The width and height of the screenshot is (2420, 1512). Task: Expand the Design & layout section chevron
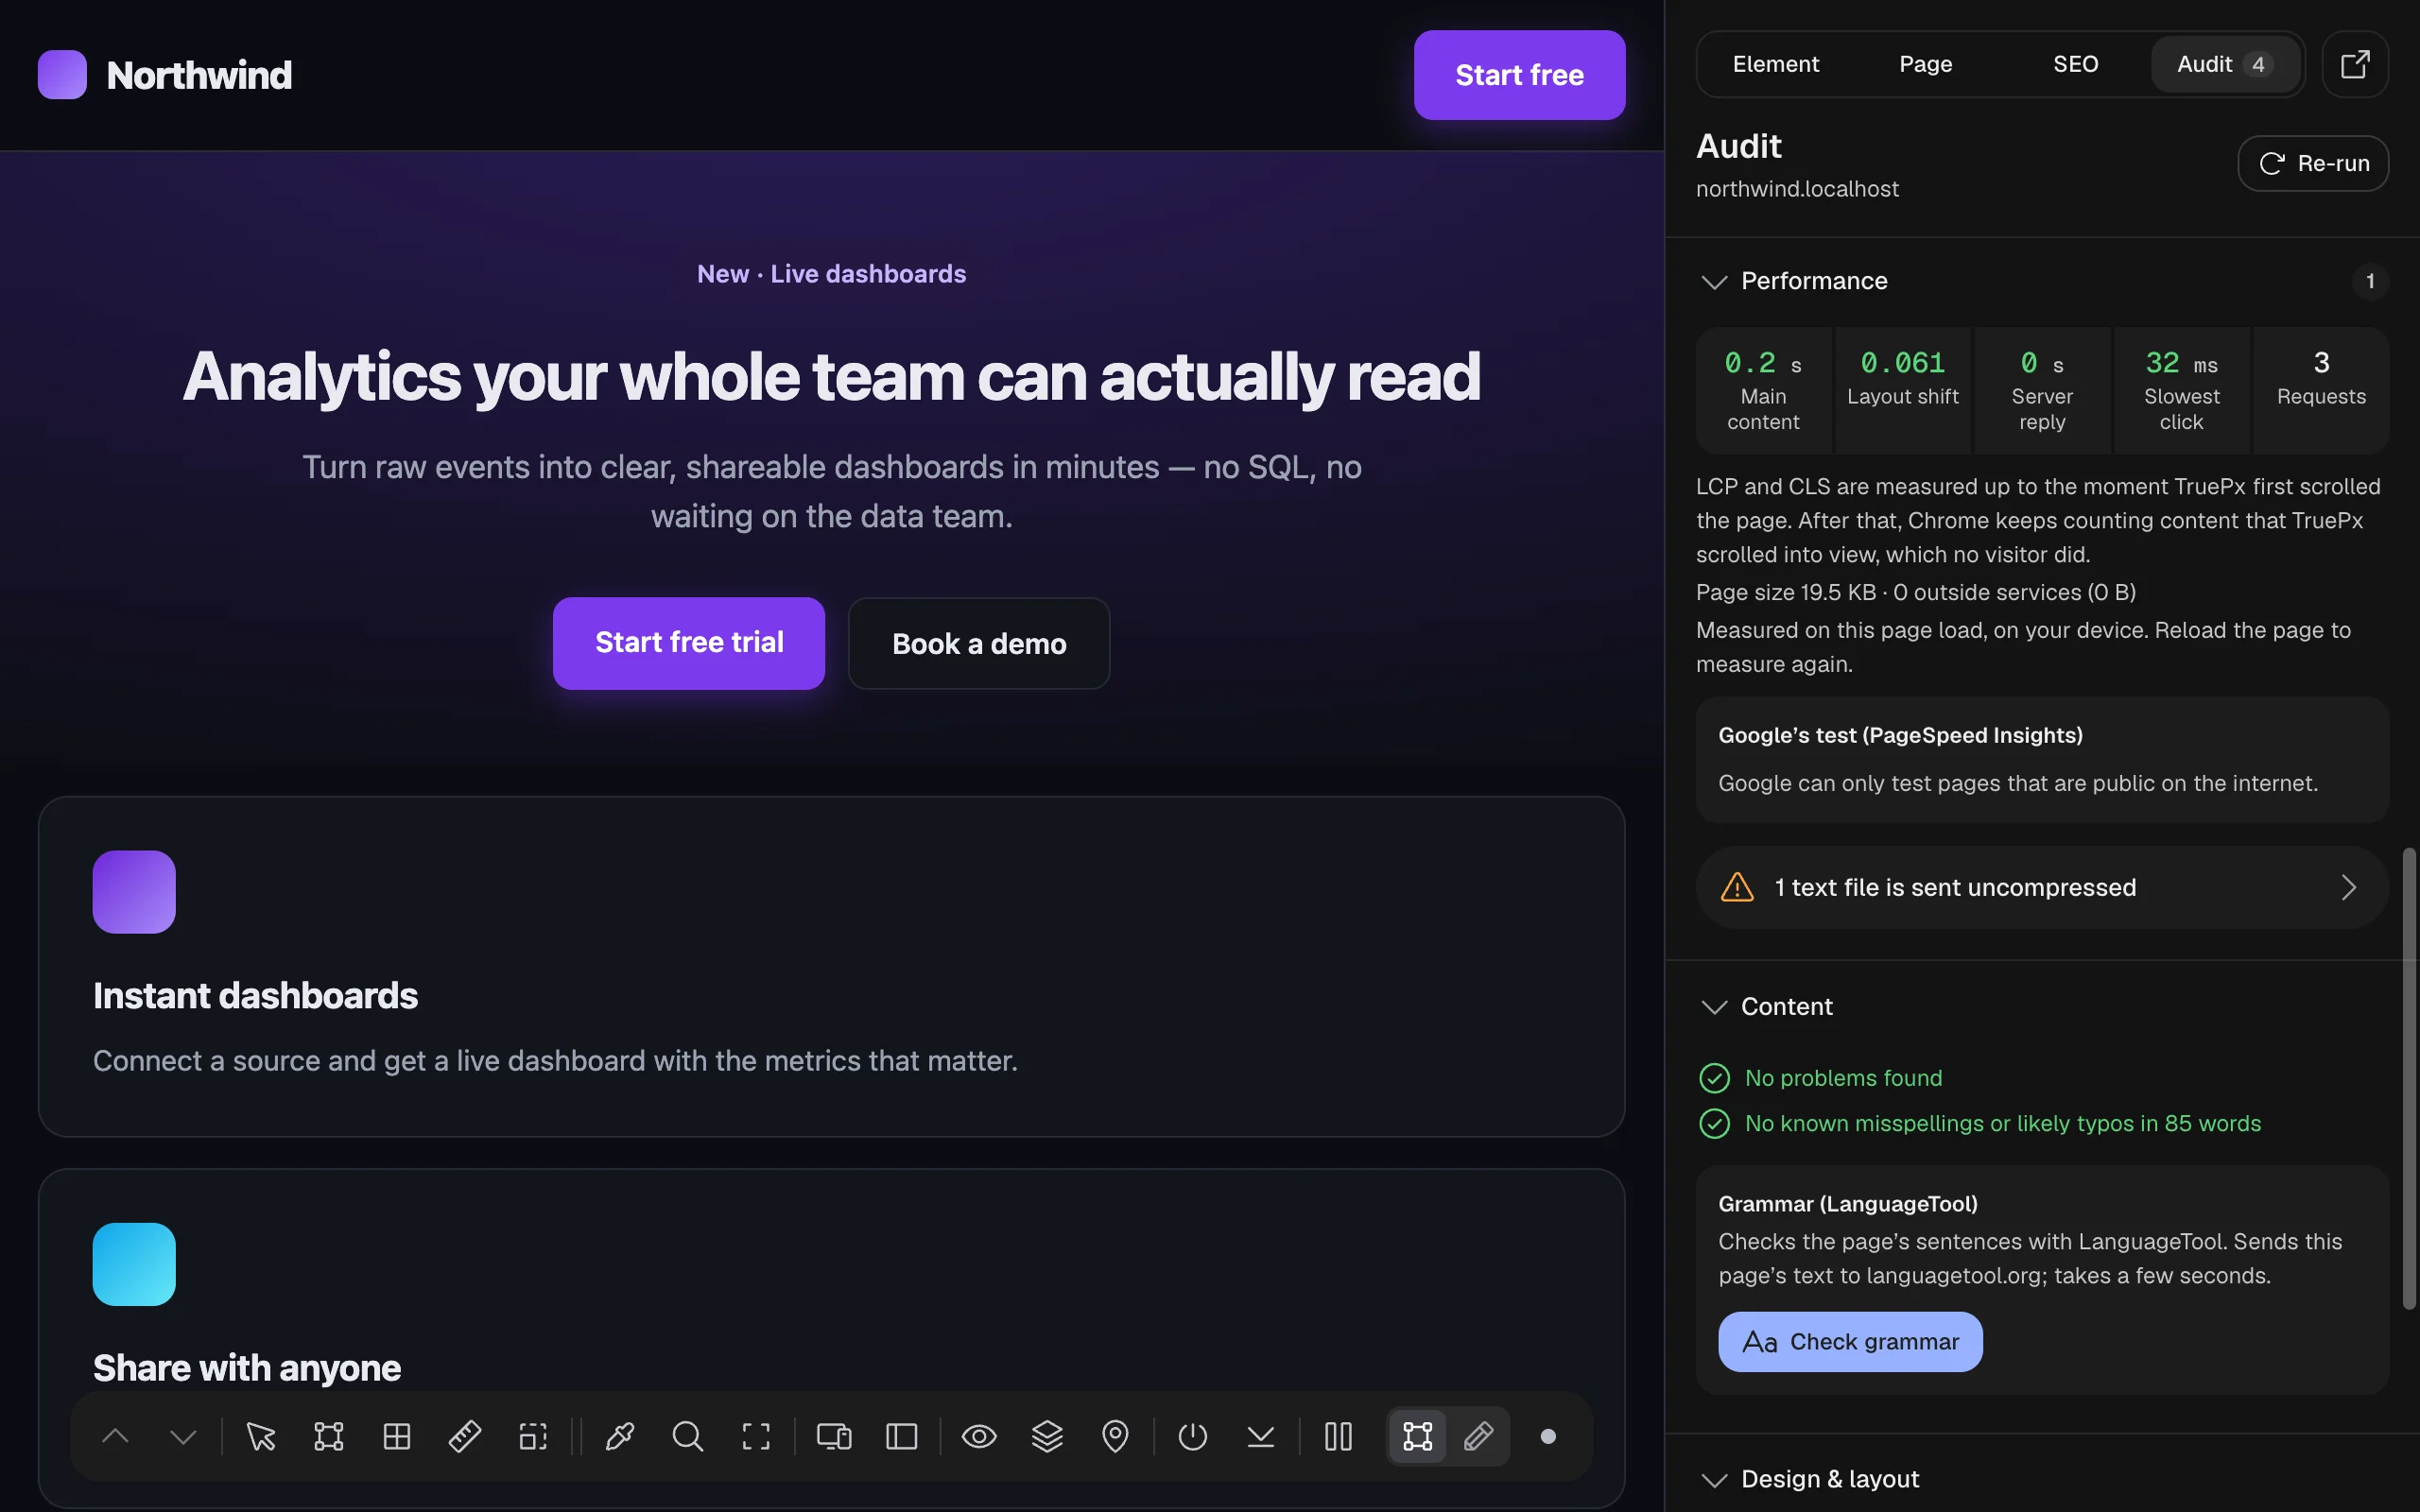tap(1714, 1480)
